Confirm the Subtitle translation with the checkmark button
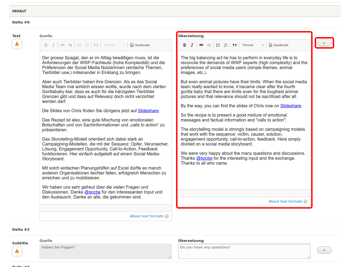This screenshot has height=267, width=350. click(x=324, y=250)
